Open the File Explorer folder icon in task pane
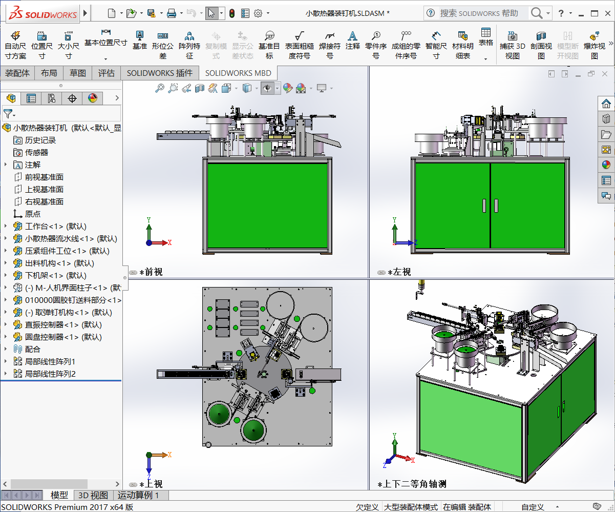 click(606, 135)
